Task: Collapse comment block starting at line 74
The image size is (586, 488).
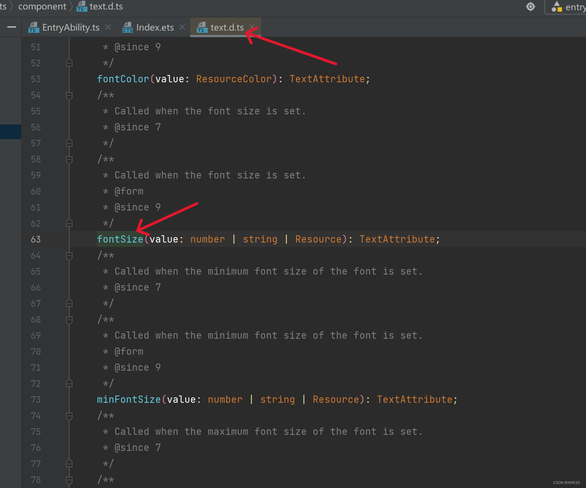Action: pos(69,416)
